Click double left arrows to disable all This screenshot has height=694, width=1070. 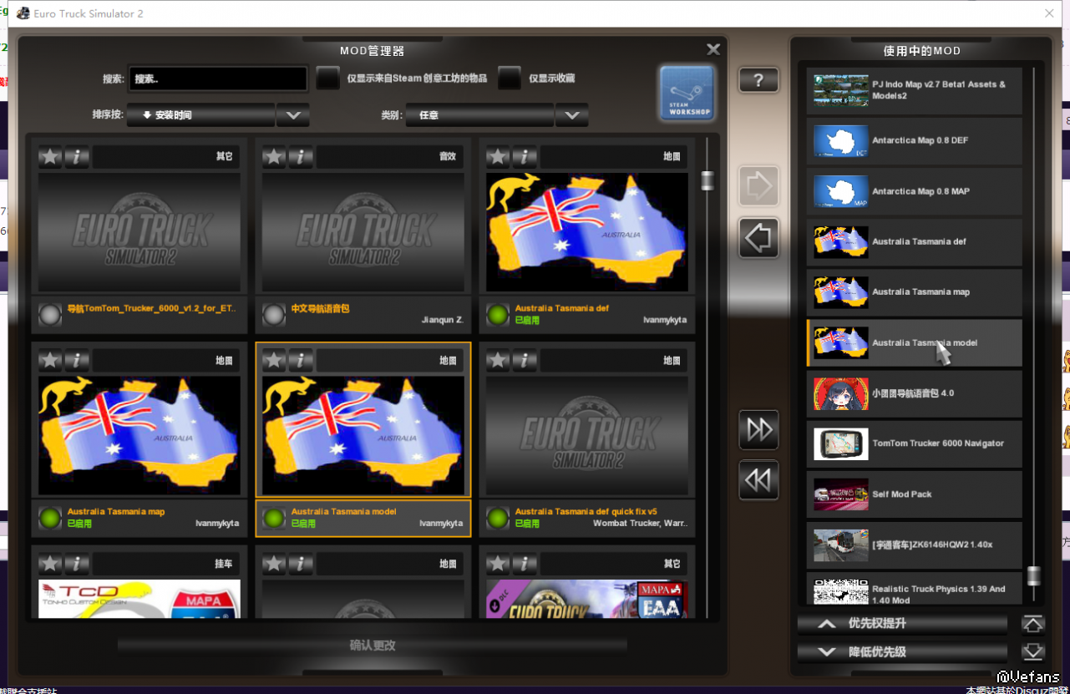click(x=758, y=480)
